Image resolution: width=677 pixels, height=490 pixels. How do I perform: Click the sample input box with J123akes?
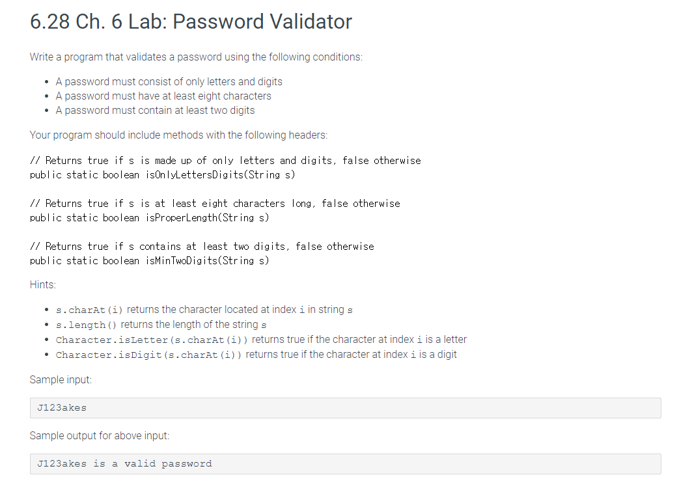(346, 408)
